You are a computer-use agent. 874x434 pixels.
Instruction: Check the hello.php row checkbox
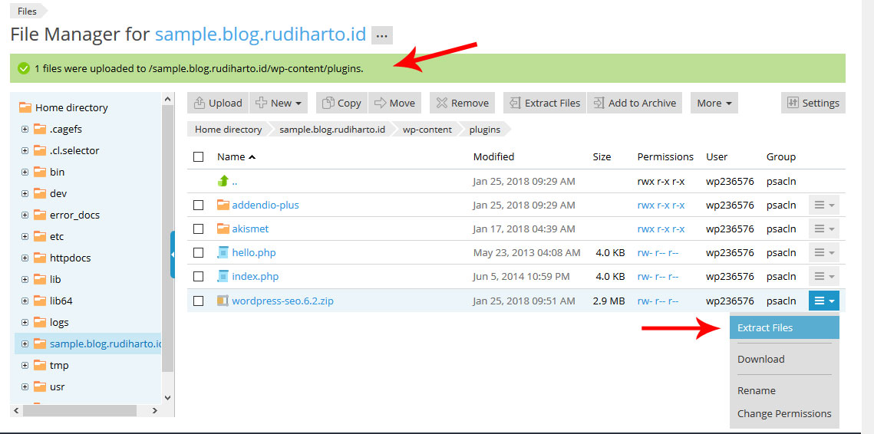click(x=199, y=253)
